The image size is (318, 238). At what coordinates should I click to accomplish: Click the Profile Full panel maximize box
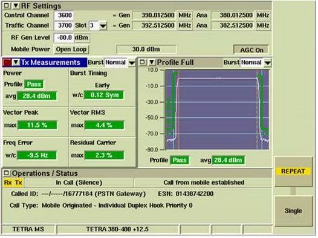point(143,62)
